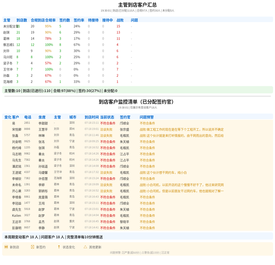Click the 问题预警 column header
275x265 pixels.
pos(147,117)
